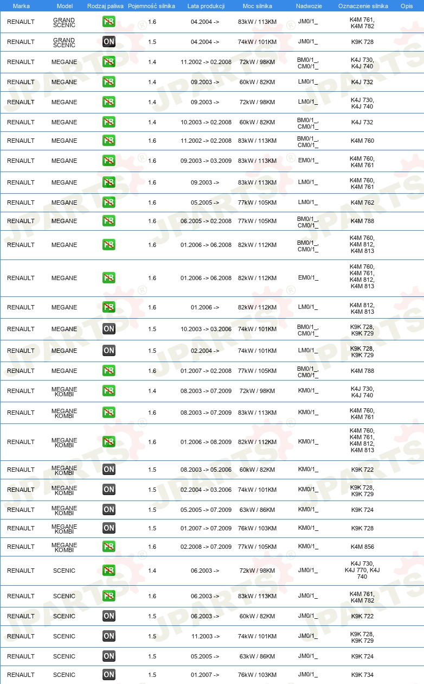The width and height of the screenshot is (424, 684).
Task: Select PB icon for Megane 1.4 60kW LM0/1_
Action: pos(108,82)
